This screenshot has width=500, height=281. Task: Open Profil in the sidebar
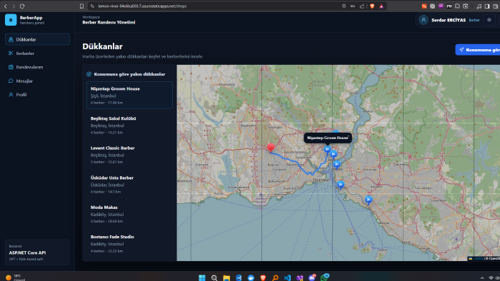(x=37, y=95)
